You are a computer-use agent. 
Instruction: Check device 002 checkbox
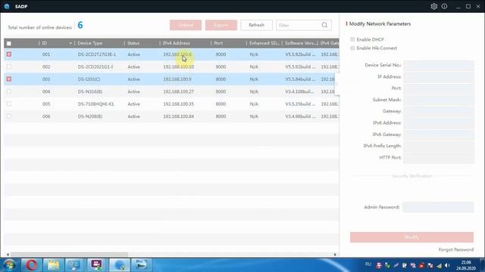click(9, 66)
